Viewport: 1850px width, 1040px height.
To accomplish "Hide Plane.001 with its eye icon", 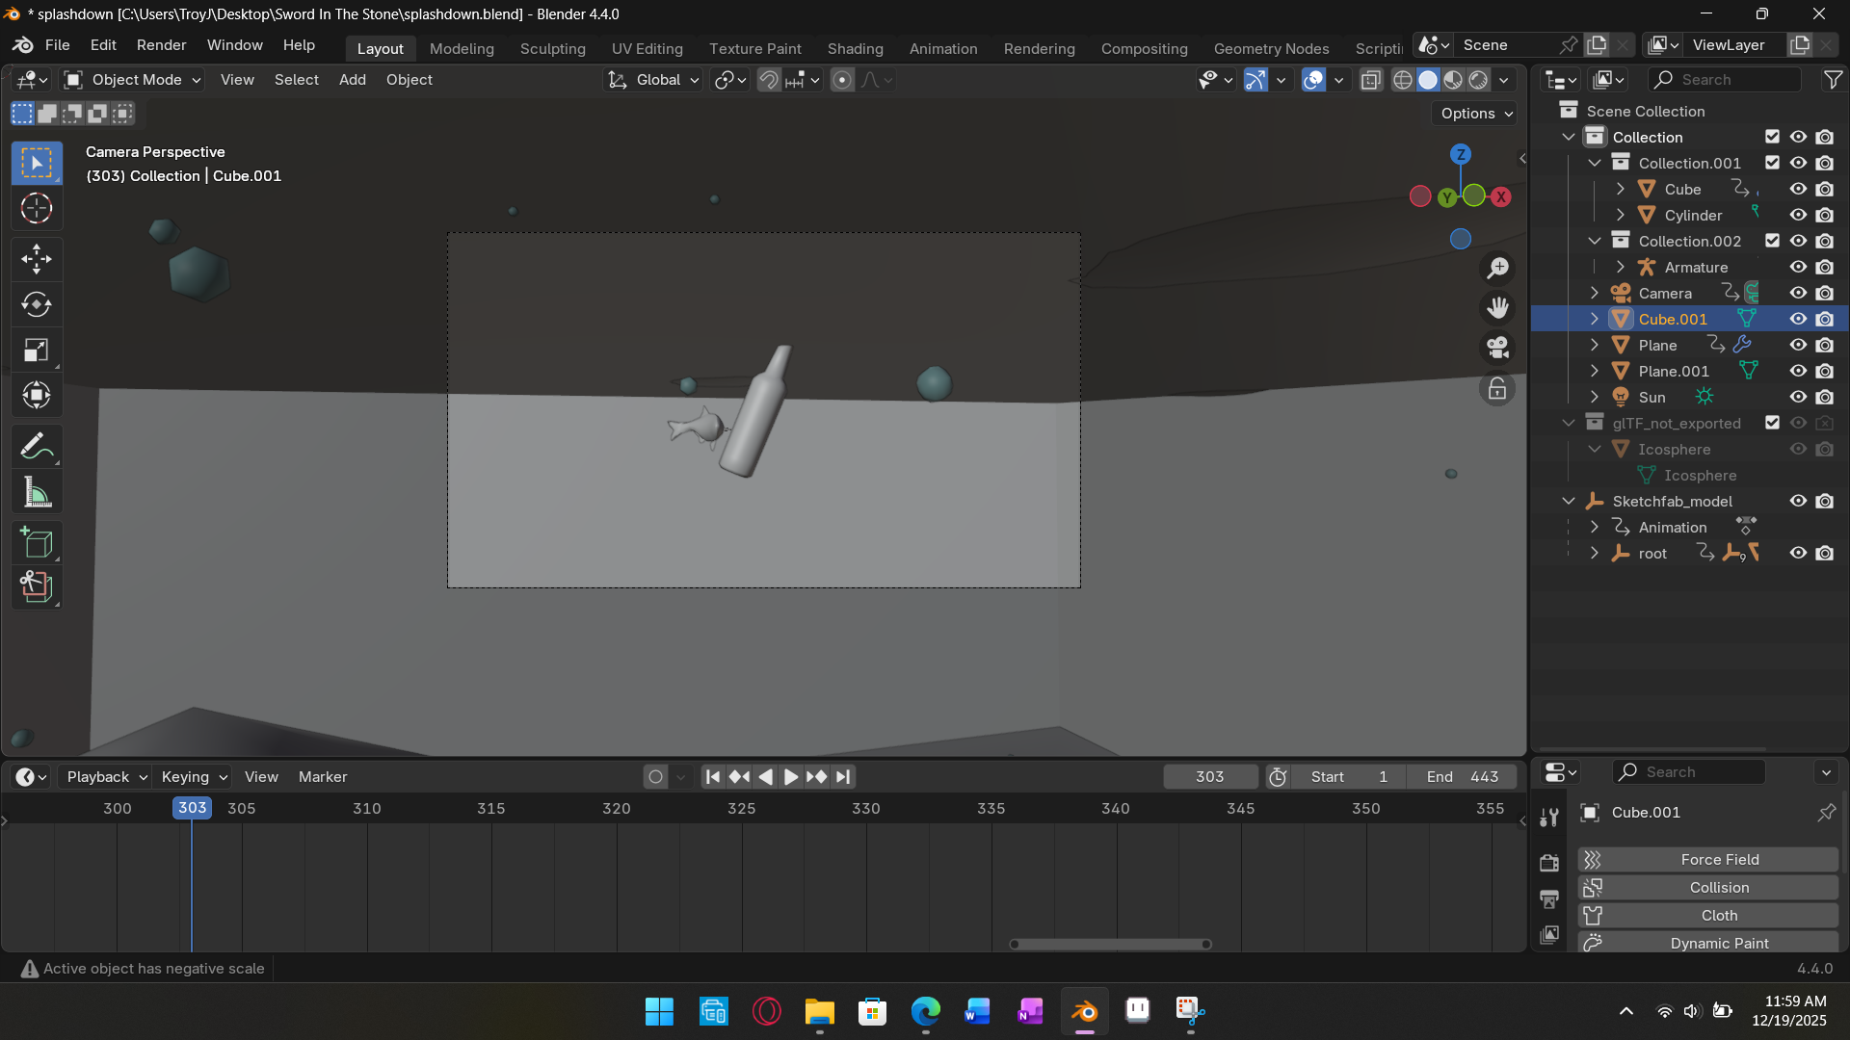I will click(1798, 371).
